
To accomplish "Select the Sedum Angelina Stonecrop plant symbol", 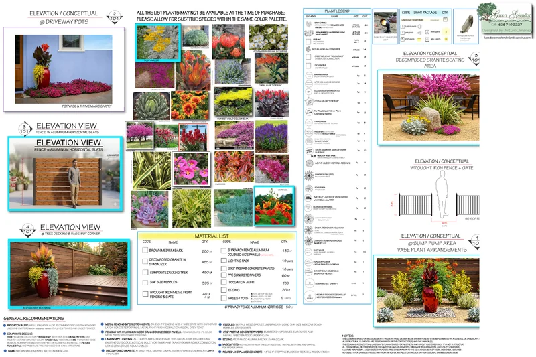I will [x=308, y=49].
